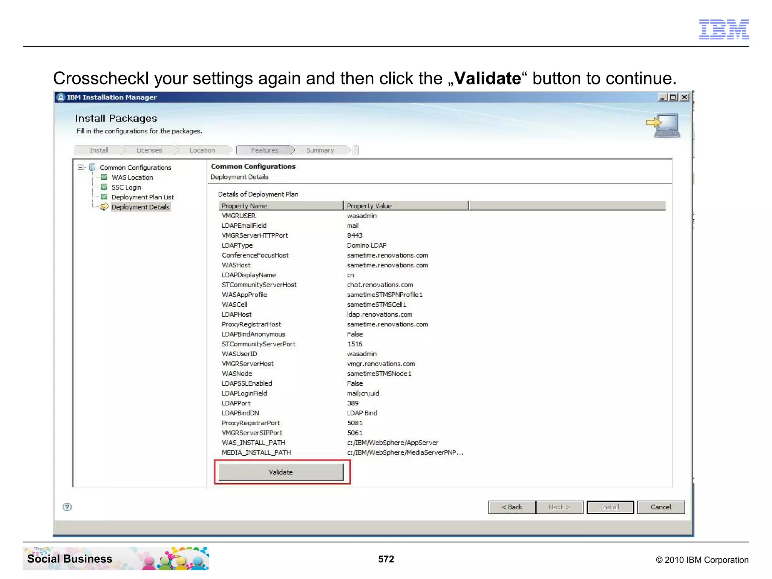Click the install computer arrow graphic

pos(664,126)
